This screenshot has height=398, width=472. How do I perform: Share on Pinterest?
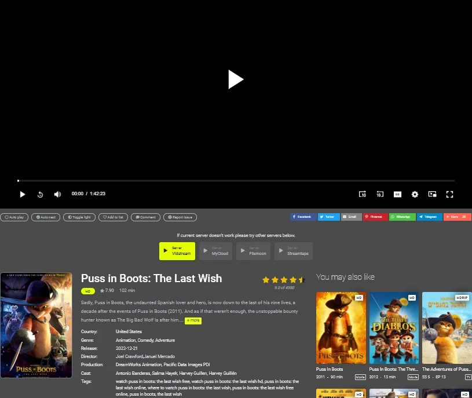pyautogui.click(x=375, y=217)
